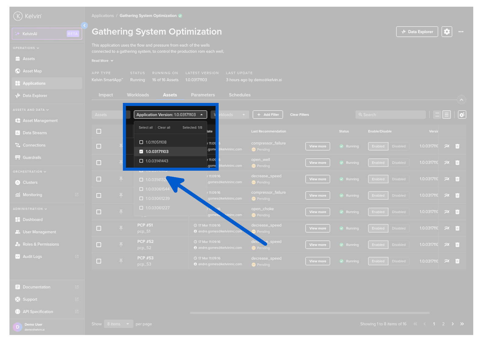This screenshot has height=342, width=483.
Task: Open the Workloads tab
Action: pyautogui.click(x=138, y=95)
